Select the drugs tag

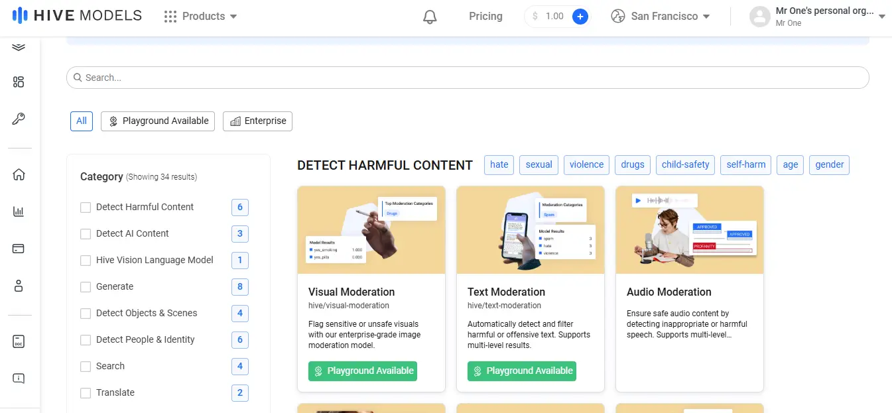click(633, 164)
